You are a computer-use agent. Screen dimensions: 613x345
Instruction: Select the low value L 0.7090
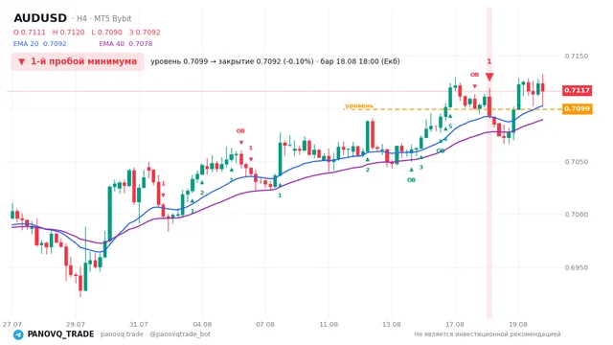point(106,33)
